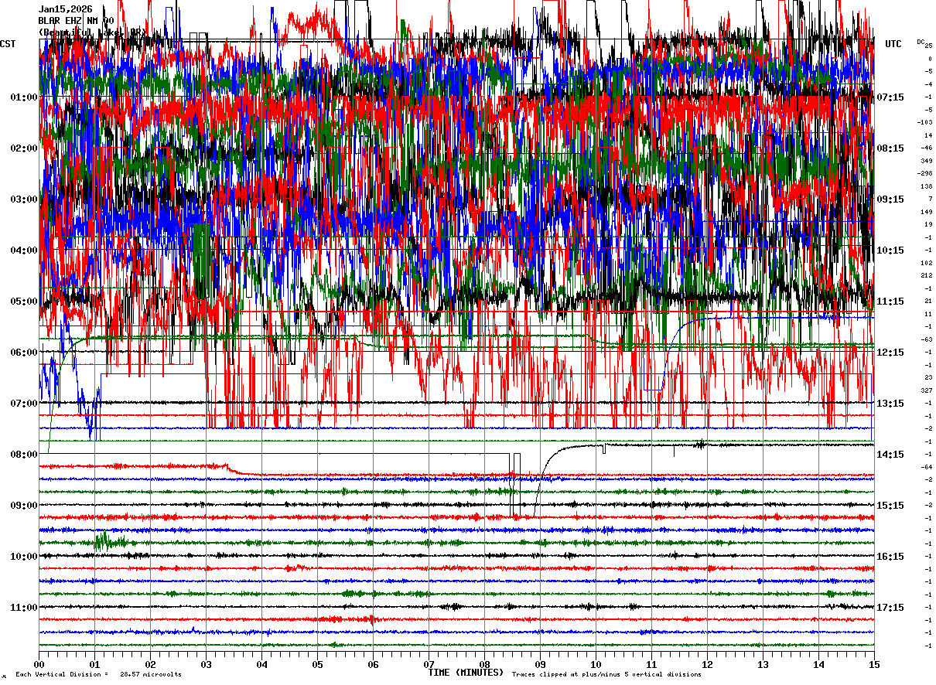
Task: Select the 04:00 CST time label
Action: click(25, 250)
